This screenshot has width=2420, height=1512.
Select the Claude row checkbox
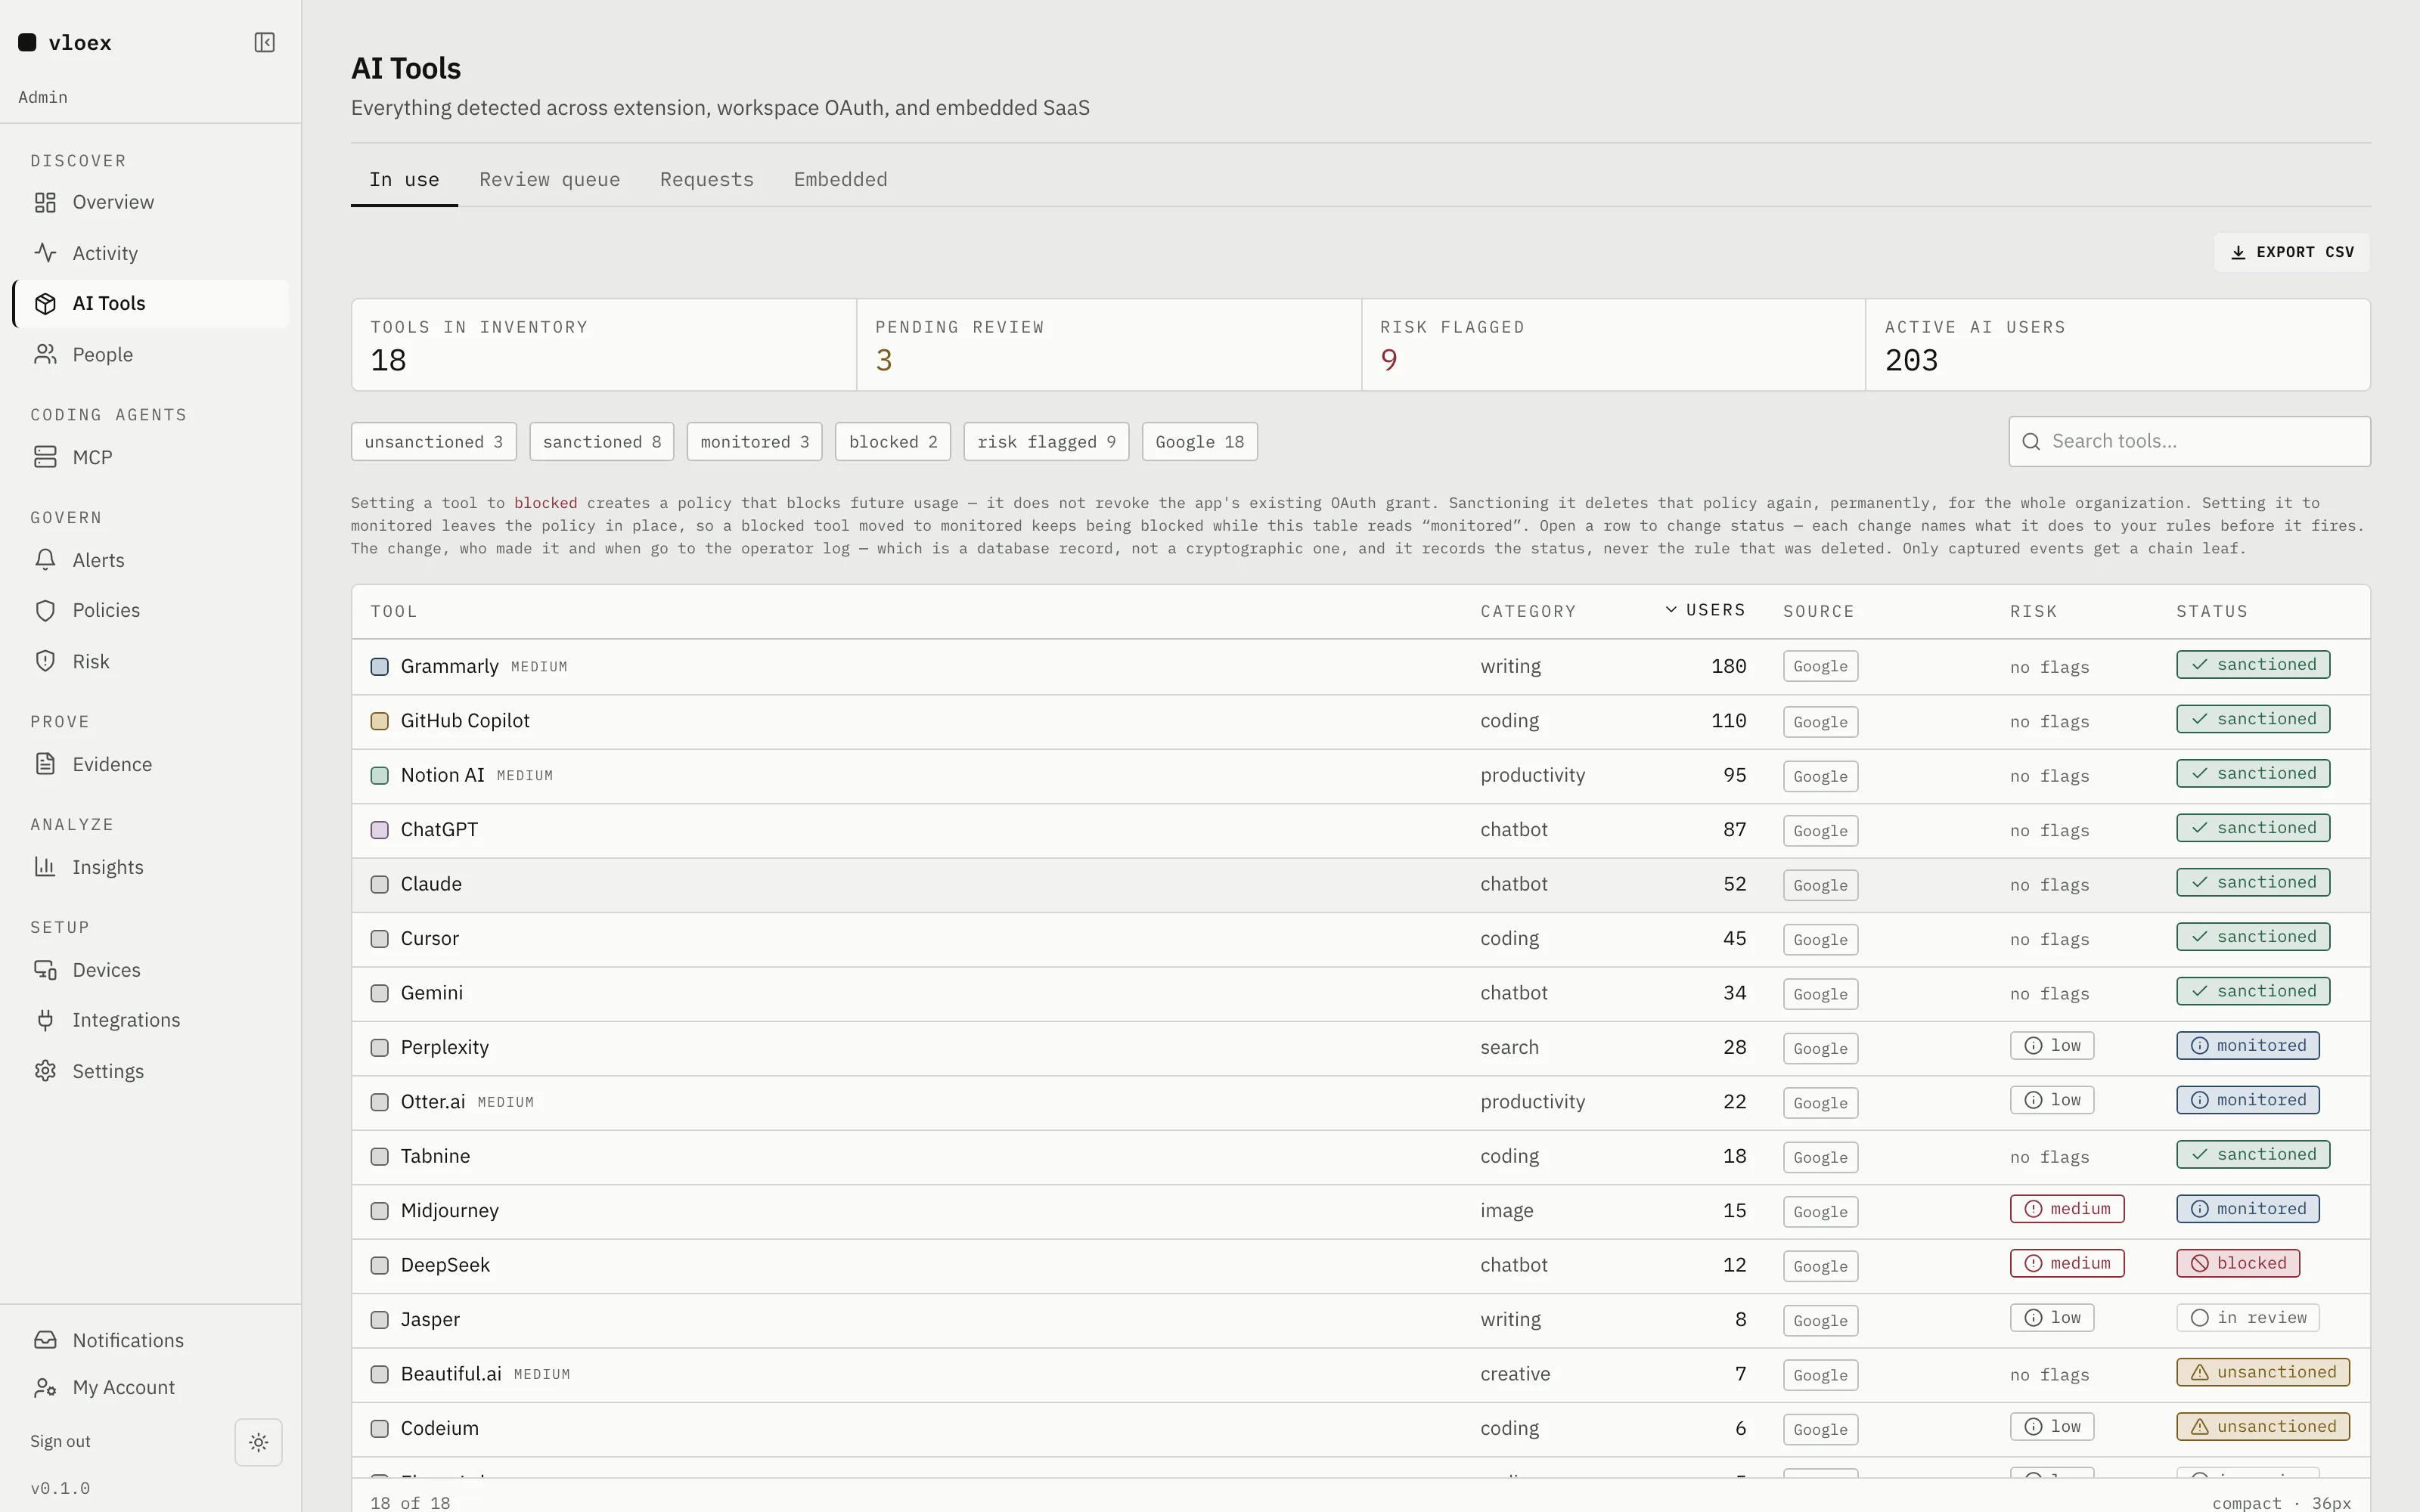[x=380, y=884]
